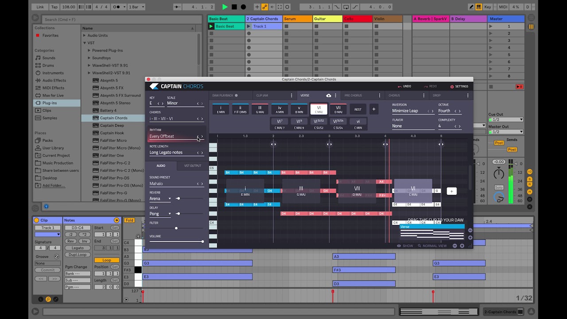The image size is (567, 319).
Task: Click next arrow for Note Length
Action: [x=202, y=152]
